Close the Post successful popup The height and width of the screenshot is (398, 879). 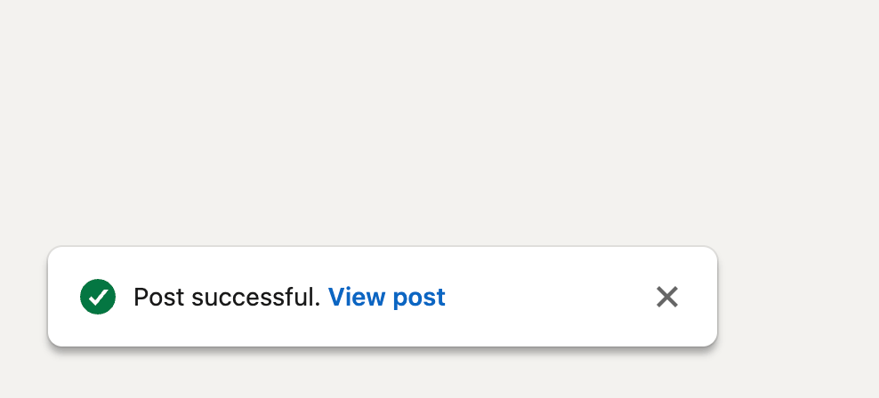coord(666,297)
